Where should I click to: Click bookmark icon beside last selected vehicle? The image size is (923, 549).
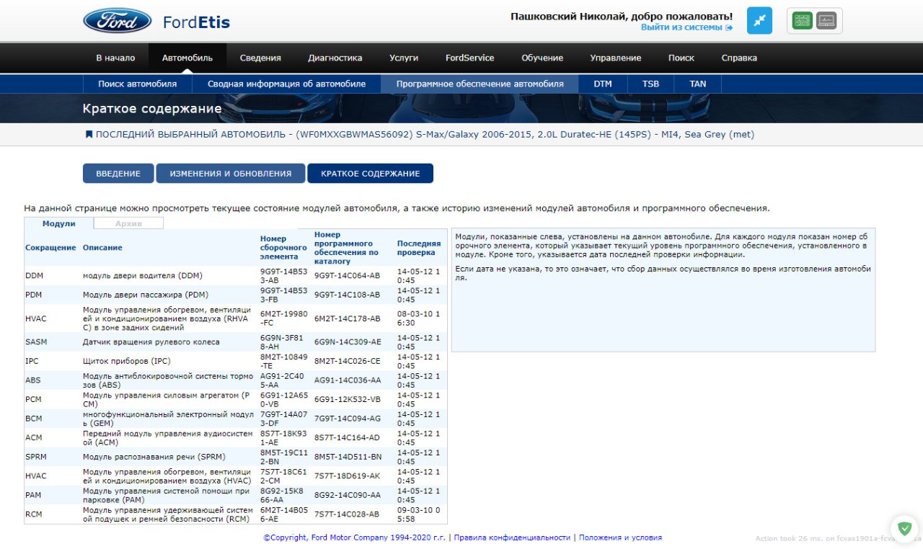(x=89, y=134)
